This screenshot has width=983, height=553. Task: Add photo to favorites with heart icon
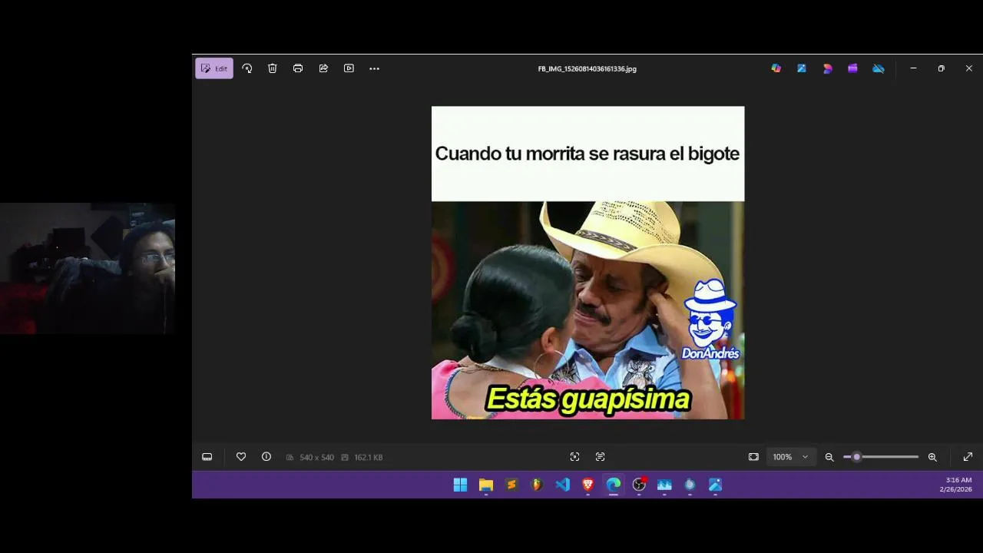241,457
